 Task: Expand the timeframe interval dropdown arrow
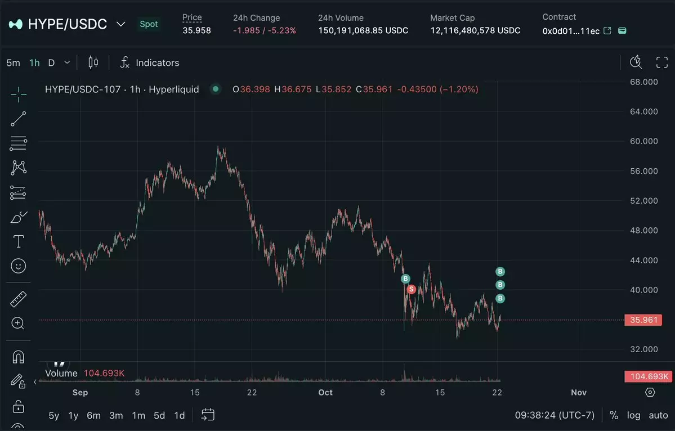coord(67,62)
